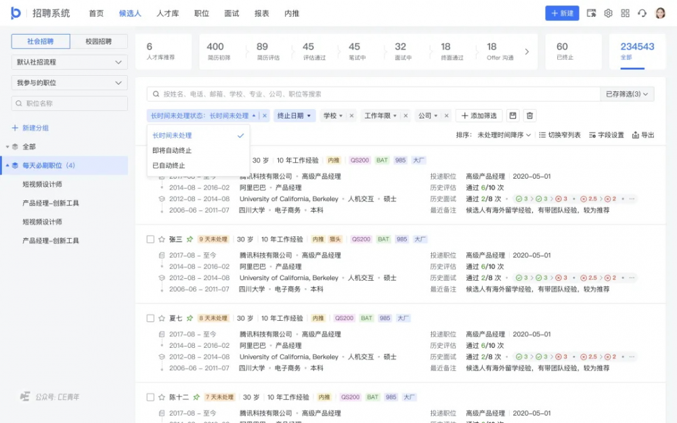Open 简历初筛 400 stage
The width and height of the screenshot is (677, 423).
coord(219,51)
